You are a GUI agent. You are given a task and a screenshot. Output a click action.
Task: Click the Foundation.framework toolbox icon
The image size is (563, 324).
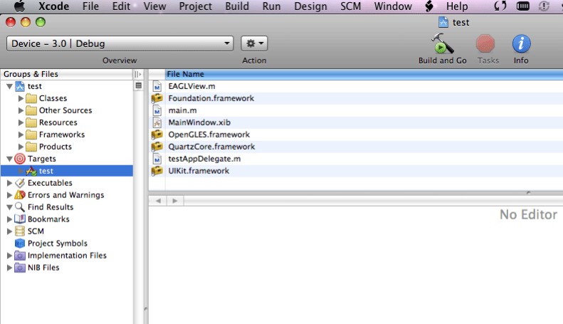pos(157,98)
